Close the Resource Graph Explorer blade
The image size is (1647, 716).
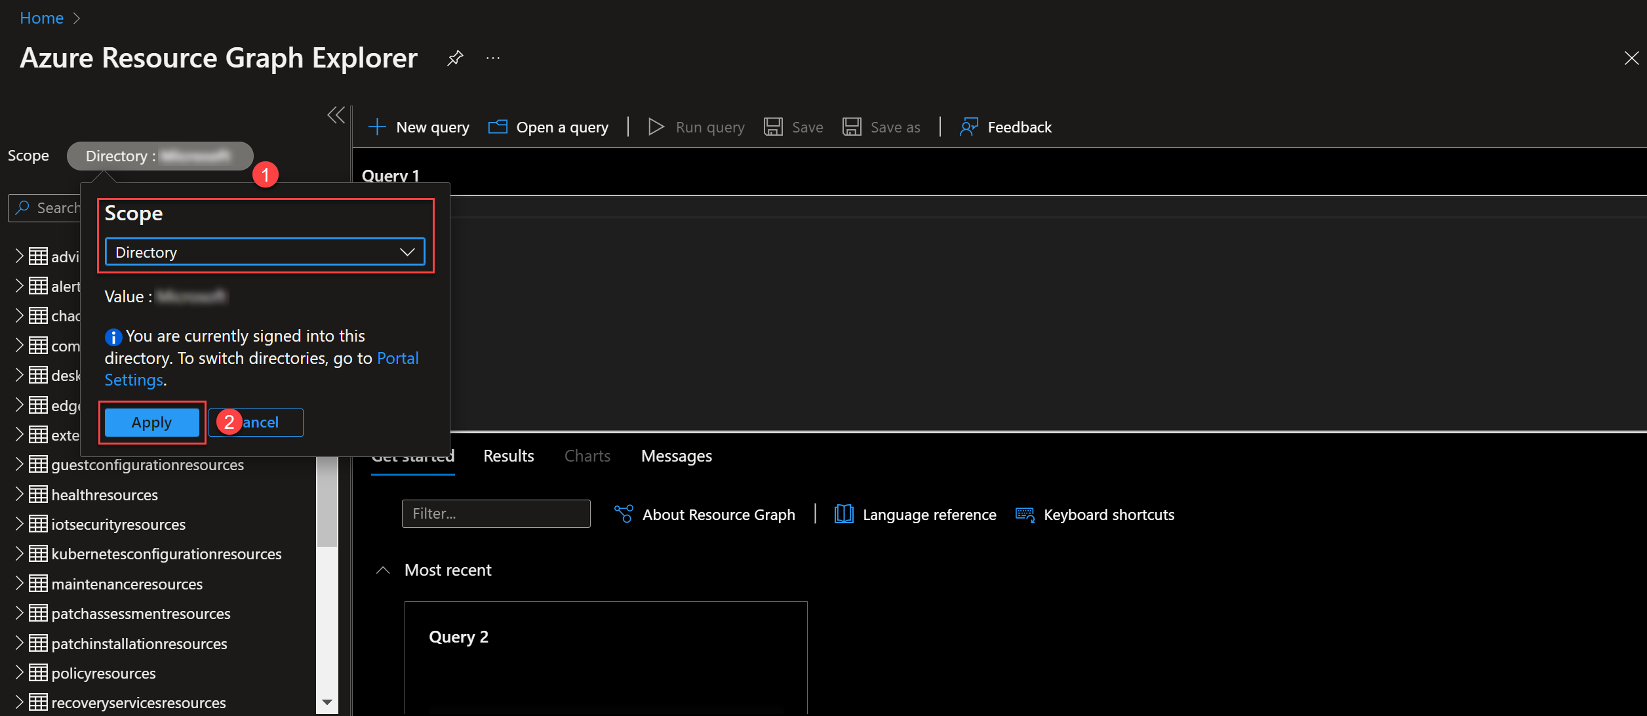coord(1632,58)
